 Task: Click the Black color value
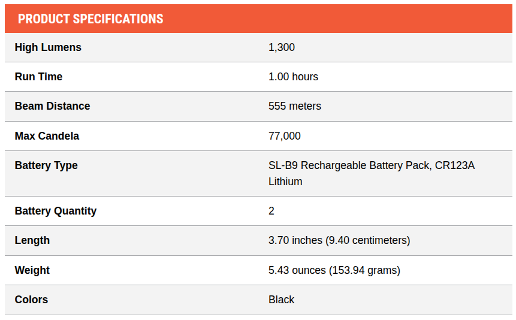(x=281, y=300)
